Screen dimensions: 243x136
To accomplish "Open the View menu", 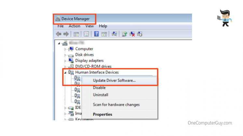I will [x=89, y=26].
